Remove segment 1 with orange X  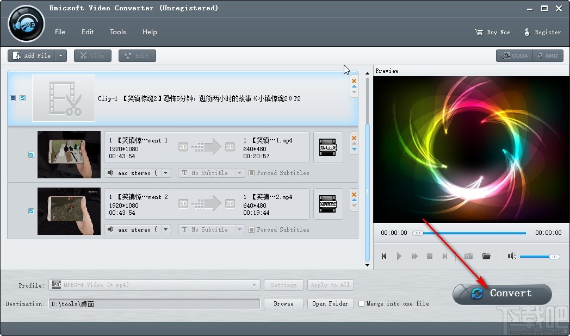click(x=354, y=138)
